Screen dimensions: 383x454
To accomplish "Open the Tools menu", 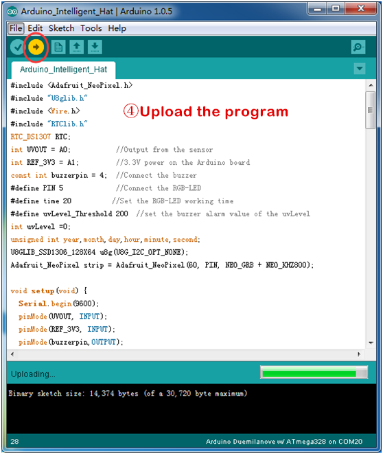I will coord(91,28).
